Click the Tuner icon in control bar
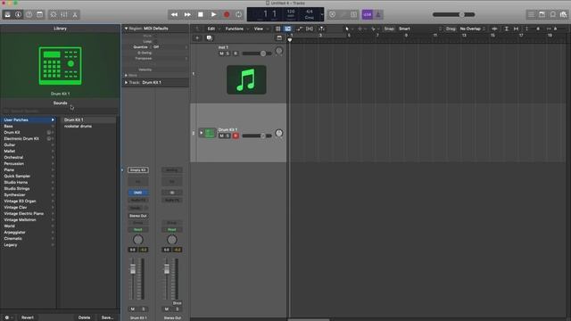571x321 pixels. [343, 14]
